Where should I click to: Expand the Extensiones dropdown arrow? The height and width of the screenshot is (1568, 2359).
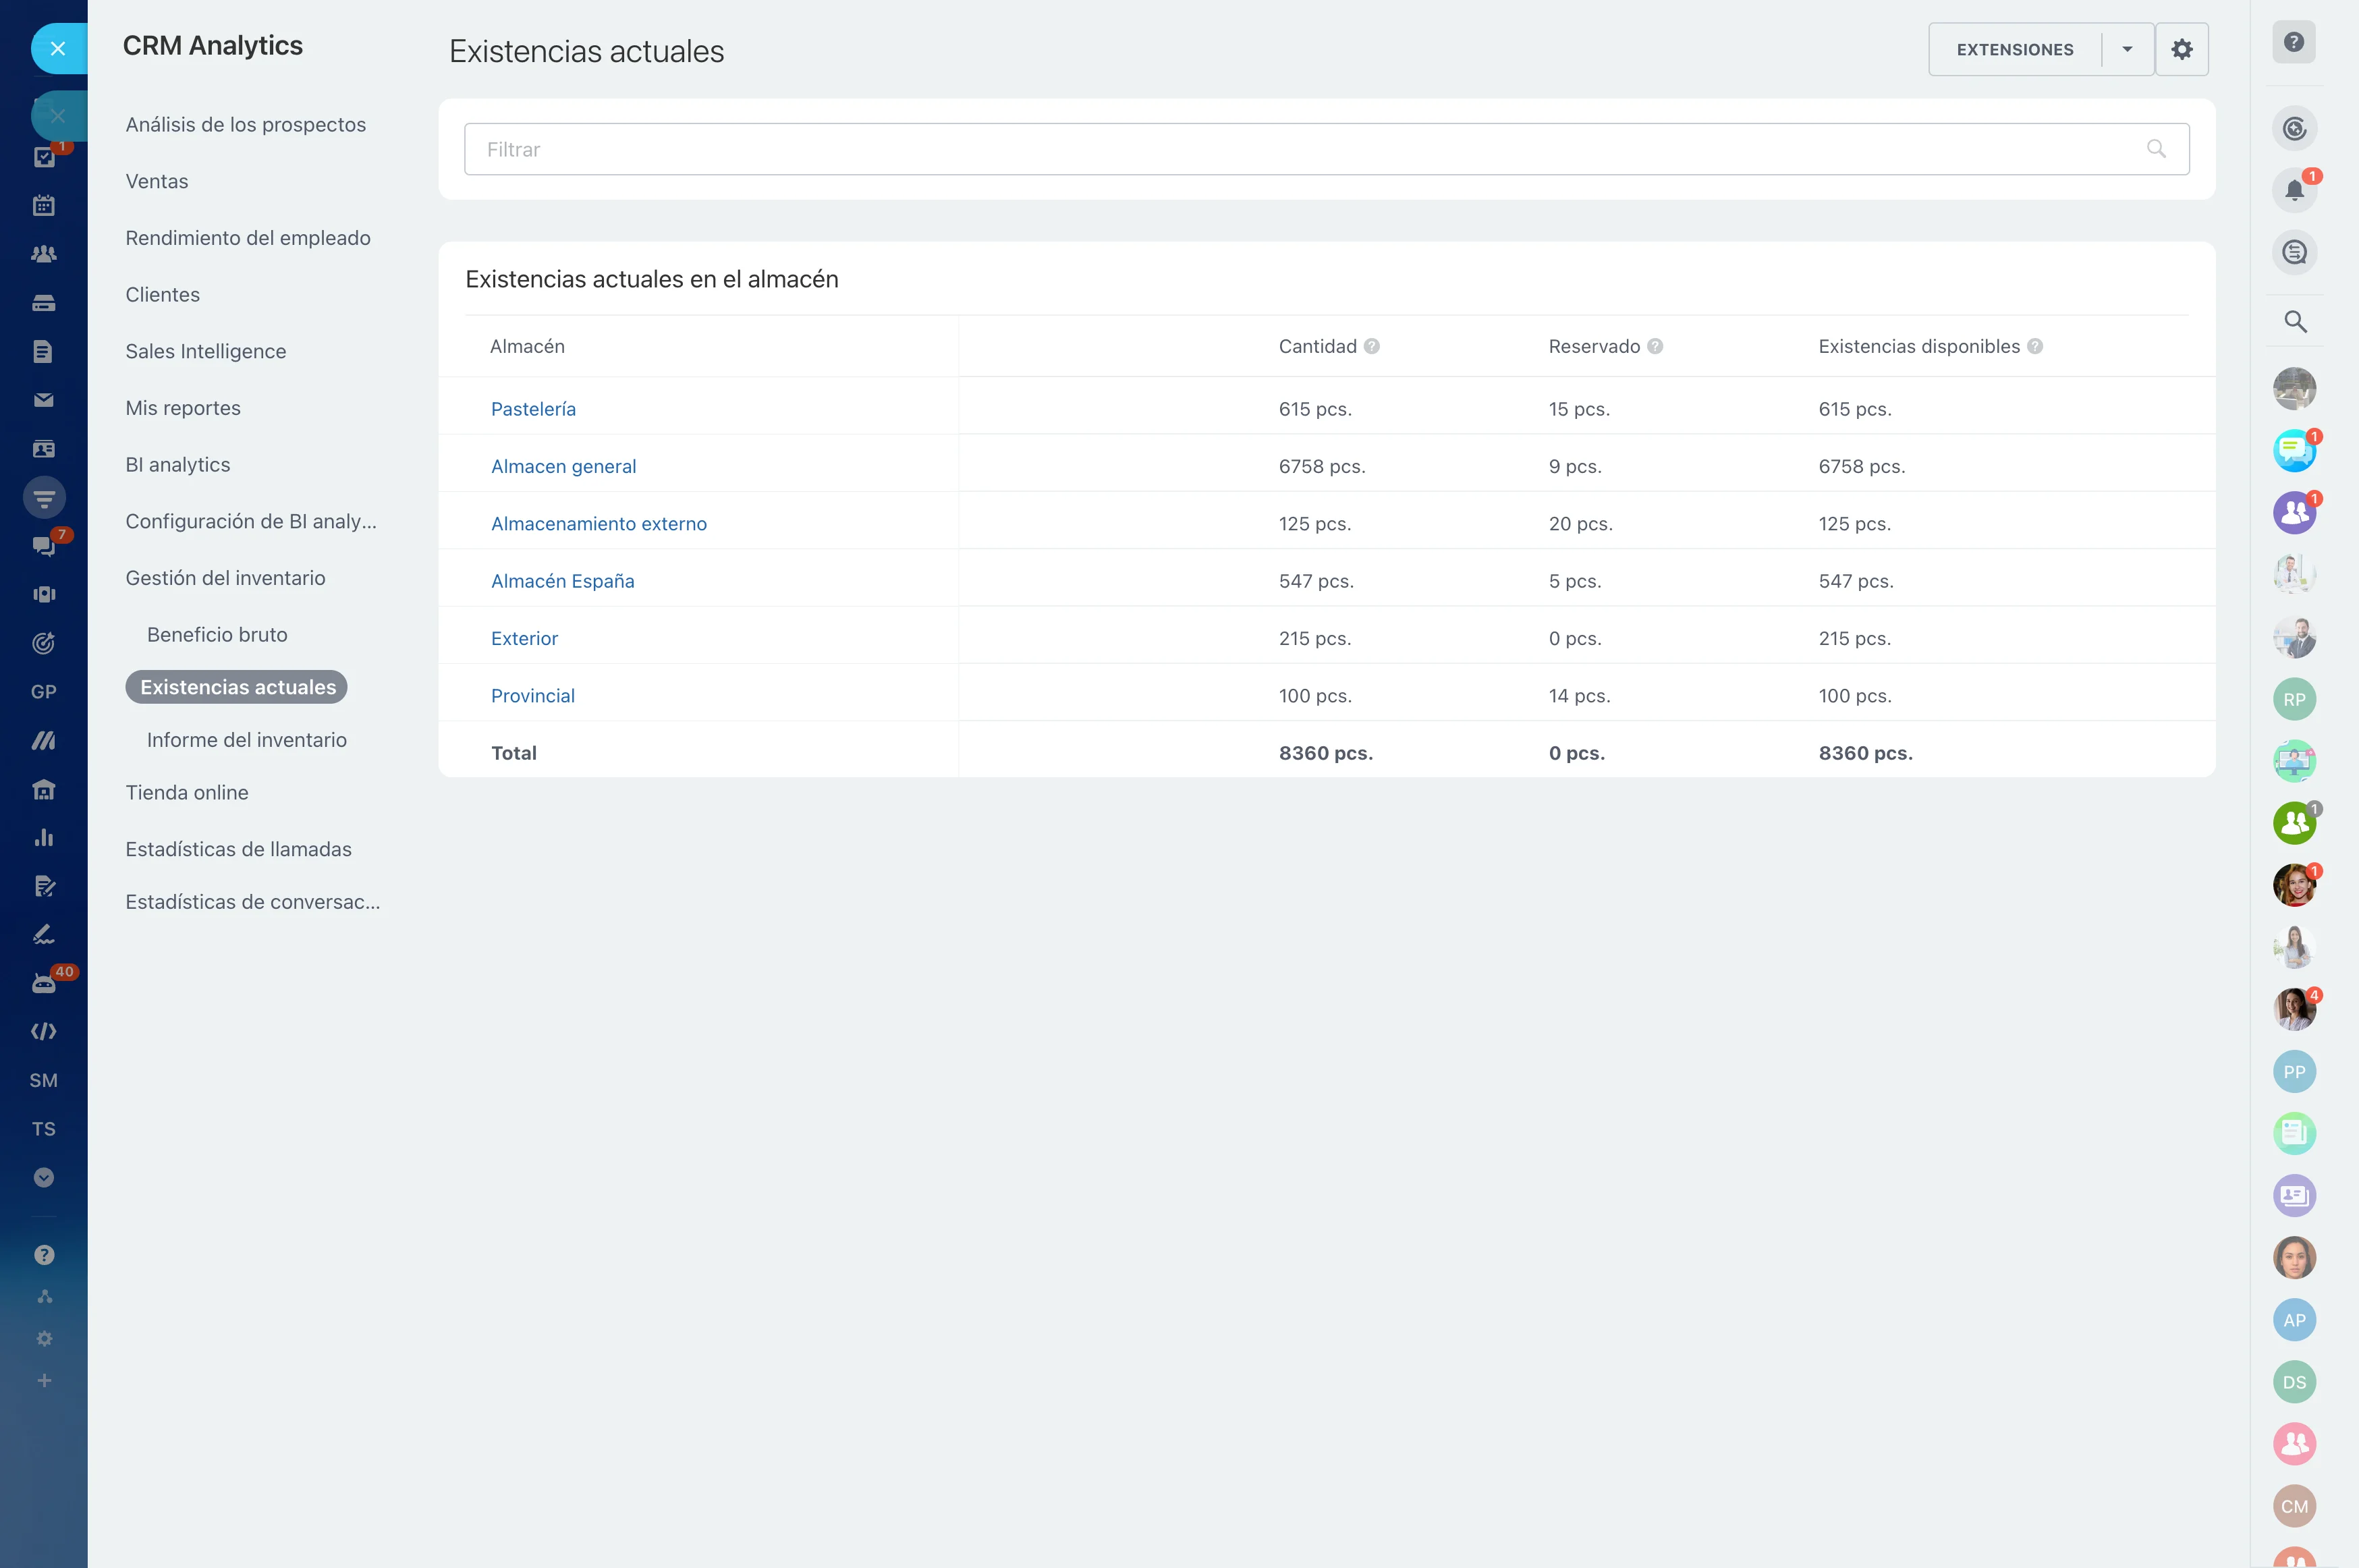[2127, 49]
